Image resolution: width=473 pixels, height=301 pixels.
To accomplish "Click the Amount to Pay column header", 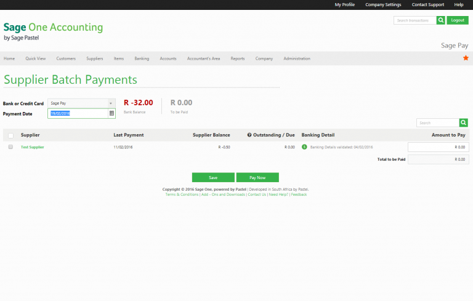I will pos(448,135).
